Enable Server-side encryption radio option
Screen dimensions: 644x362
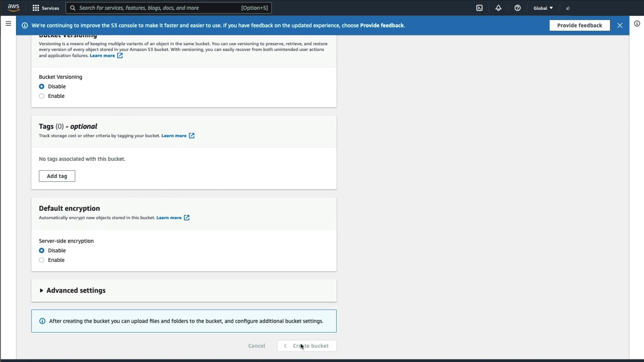point(42,260)
